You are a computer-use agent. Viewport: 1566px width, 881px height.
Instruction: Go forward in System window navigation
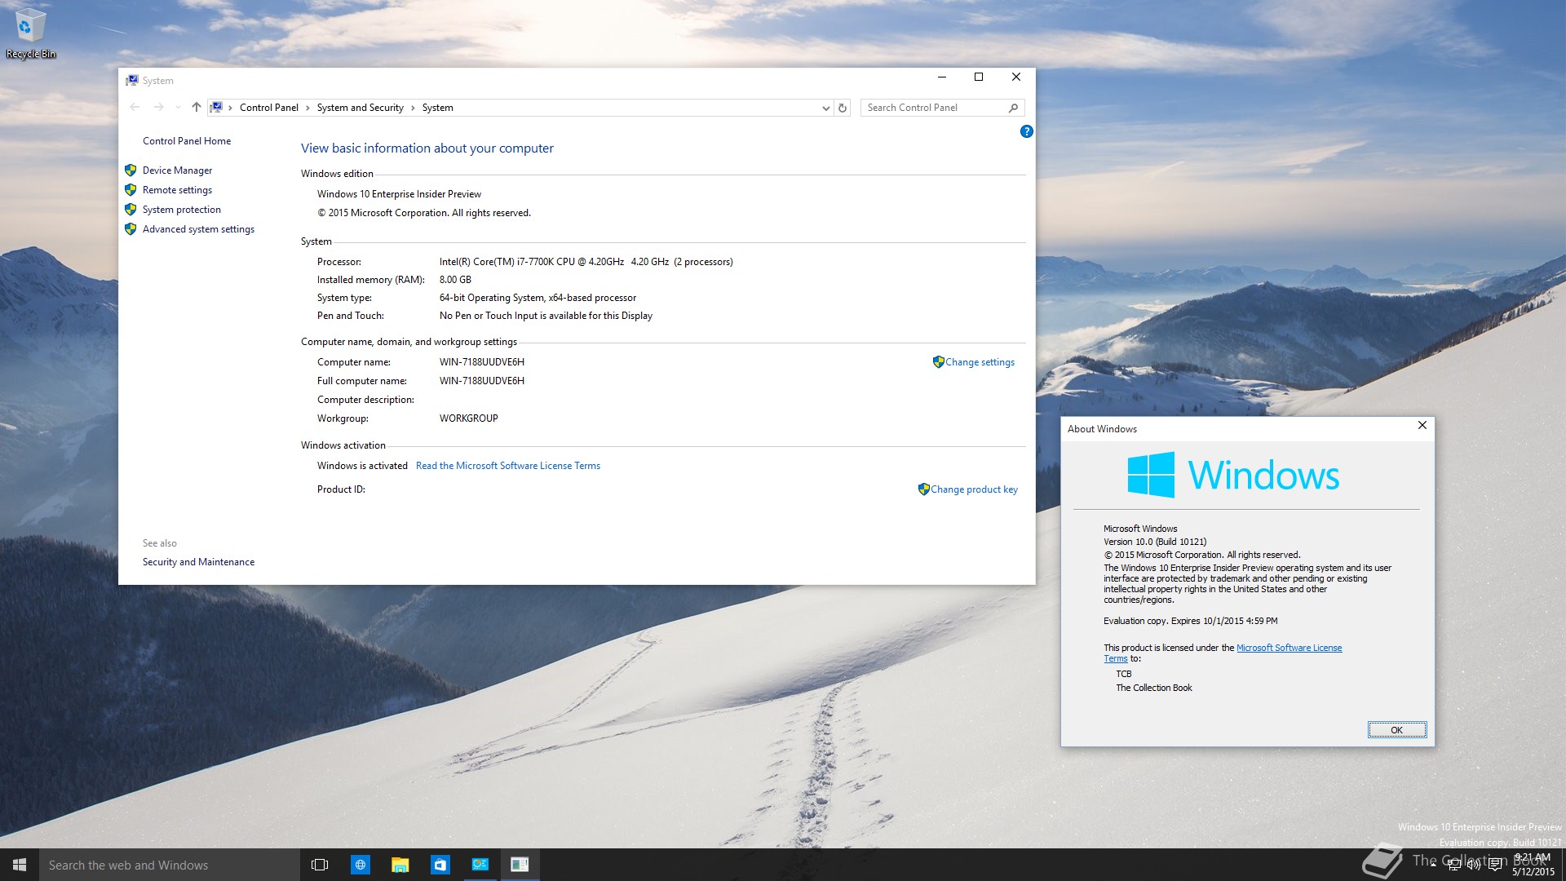point(158,107)
